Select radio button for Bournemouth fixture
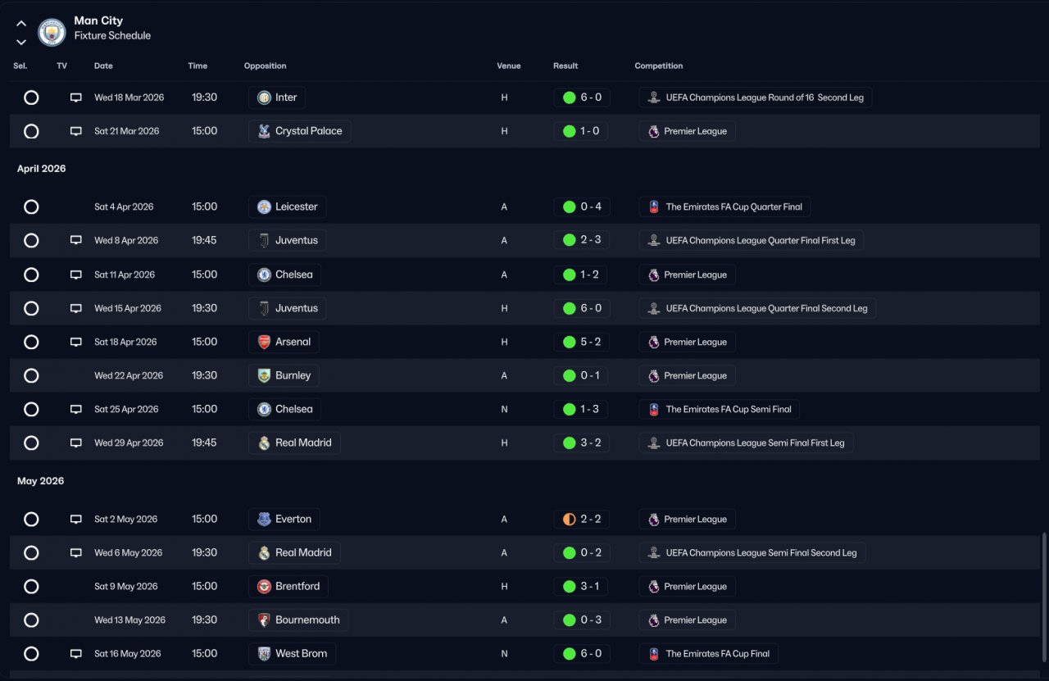1049x681 pixels. pyautogui.click(x=31, y=620)
